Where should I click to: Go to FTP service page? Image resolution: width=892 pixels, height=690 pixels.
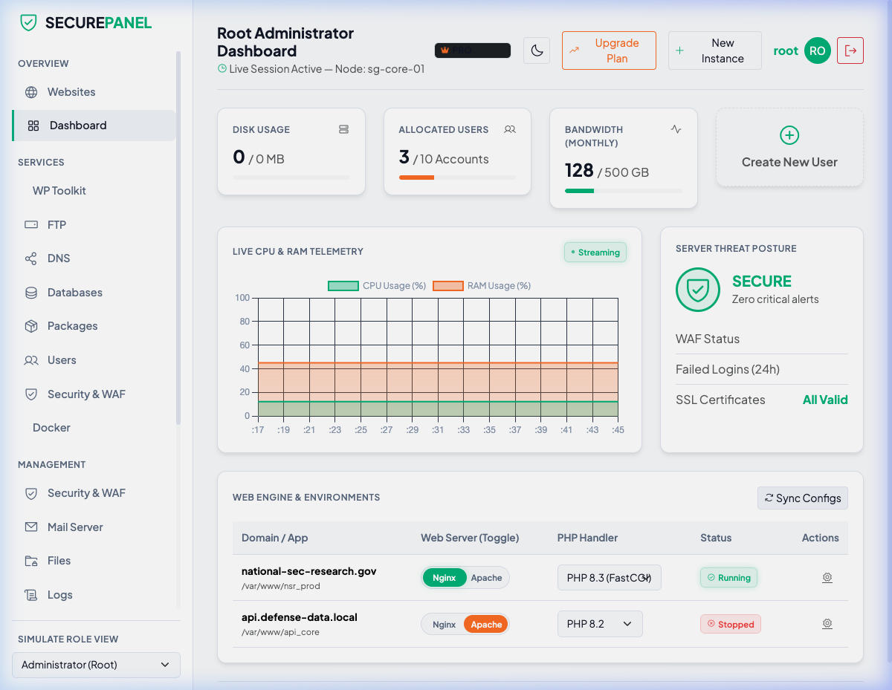point(94,224)
